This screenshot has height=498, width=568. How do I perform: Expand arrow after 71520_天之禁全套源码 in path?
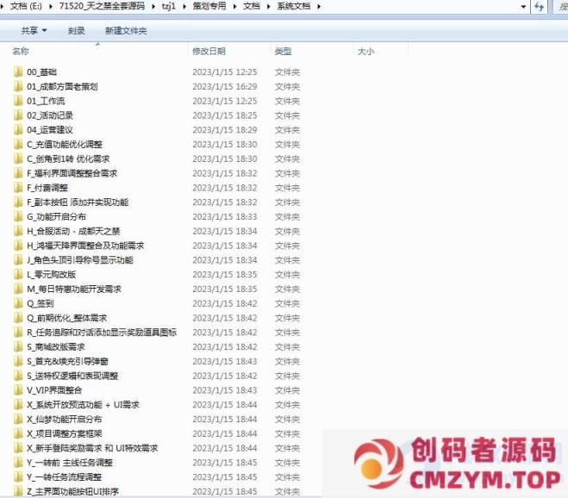[153, 7]
